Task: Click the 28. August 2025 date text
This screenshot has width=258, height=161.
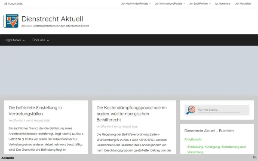Action: pyautogui.click(x=13, y=3)
